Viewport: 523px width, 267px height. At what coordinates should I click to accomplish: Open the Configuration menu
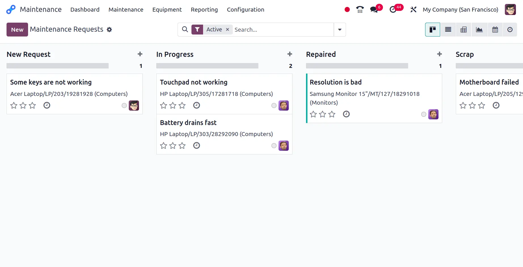(245, 10)
